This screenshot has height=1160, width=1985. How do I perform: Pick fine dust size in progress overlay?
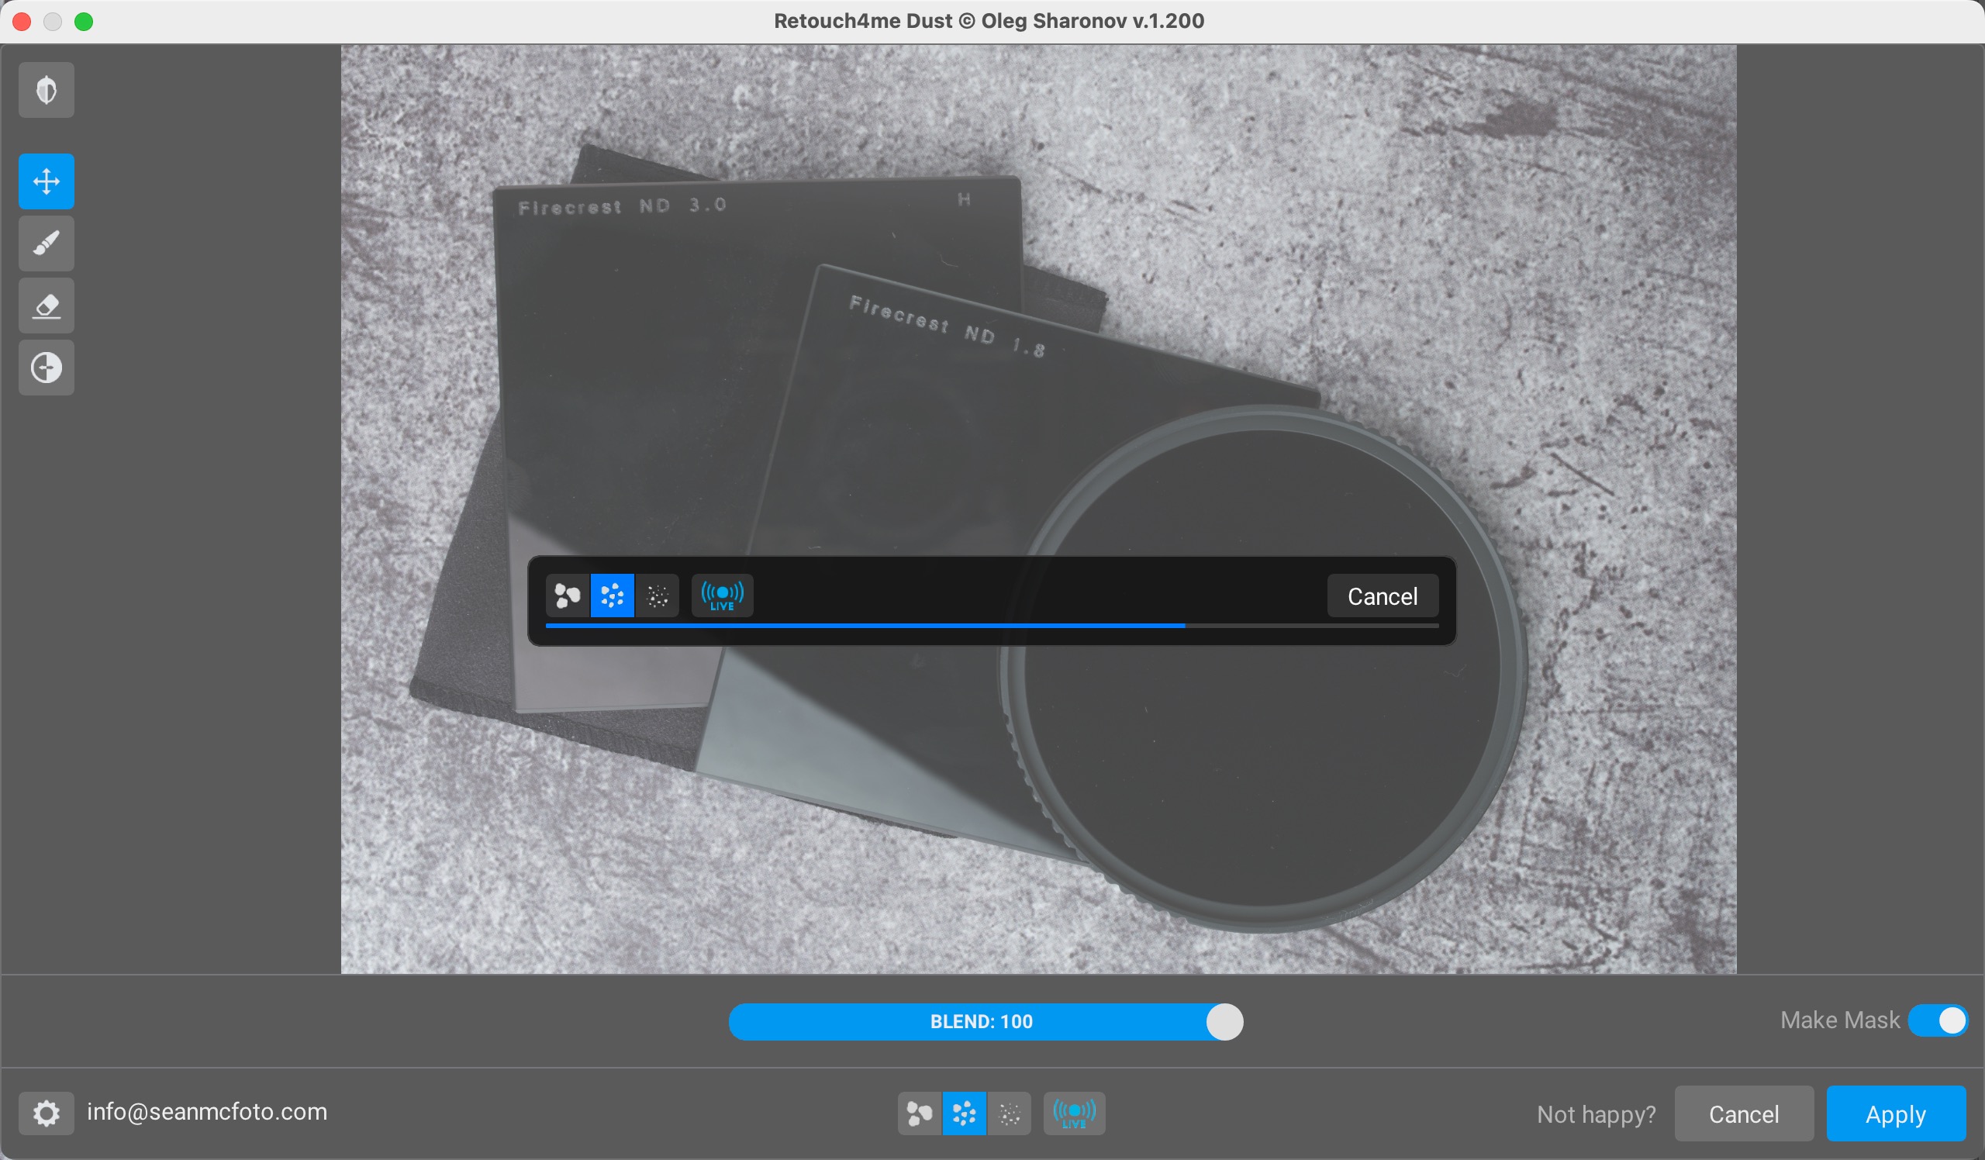tap(657, 596)
